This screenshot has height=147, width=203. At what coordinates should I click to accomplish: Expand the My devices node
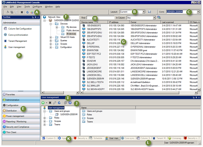pos(57,27)
